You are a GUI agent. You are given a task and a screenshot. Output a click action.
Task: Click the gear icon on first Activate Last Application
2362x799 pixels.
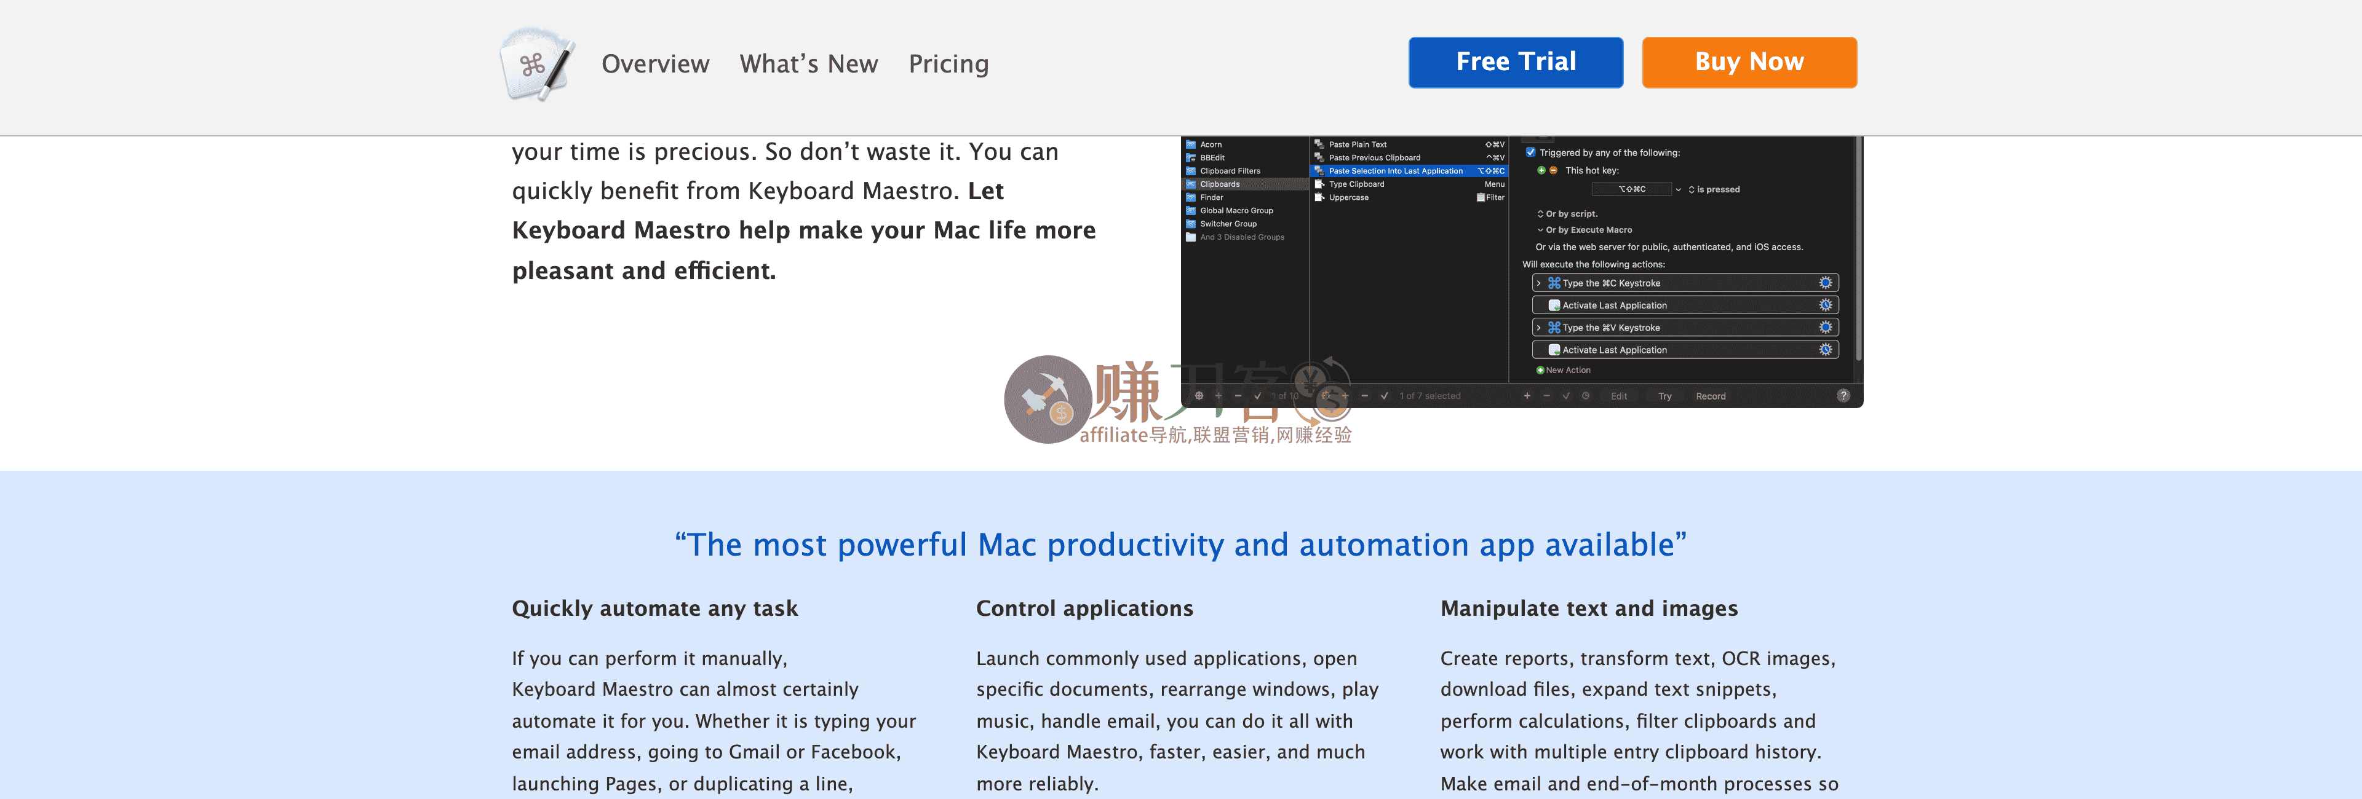tap(1824, 305)
